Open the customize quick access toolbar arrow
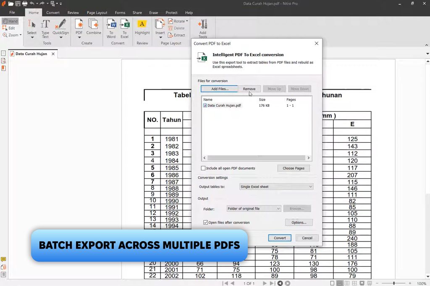This screenshot has width=430, height=286. pos(61,3)
